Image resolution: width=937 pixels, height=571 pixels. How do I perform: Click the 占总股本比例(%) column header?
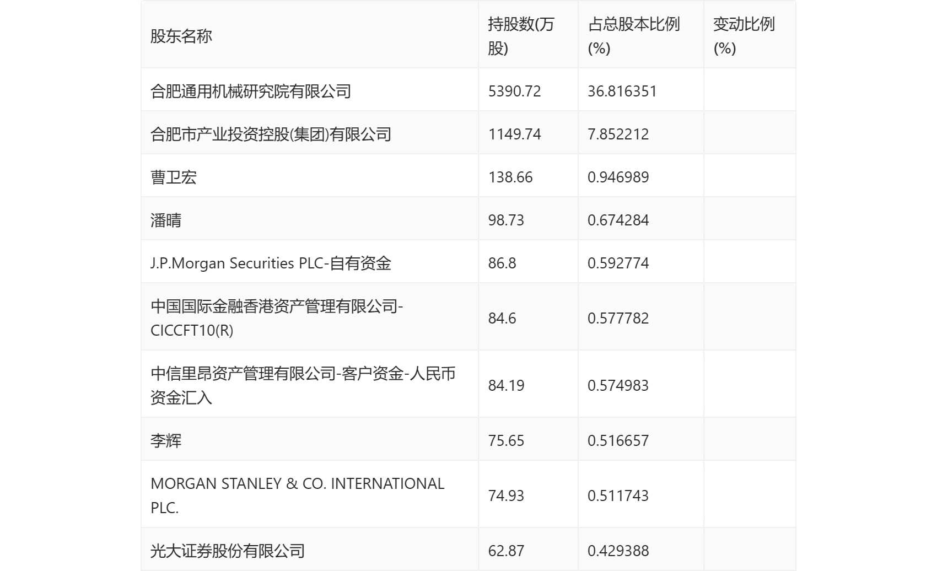[634, 36]
